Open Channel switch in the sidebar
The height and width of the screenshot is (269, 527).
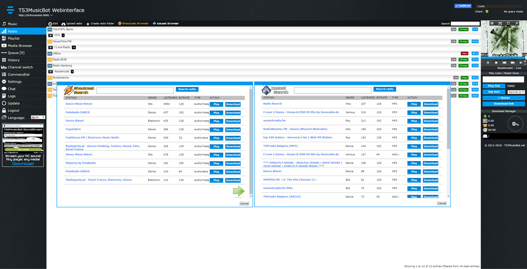[x=20, y=67]
